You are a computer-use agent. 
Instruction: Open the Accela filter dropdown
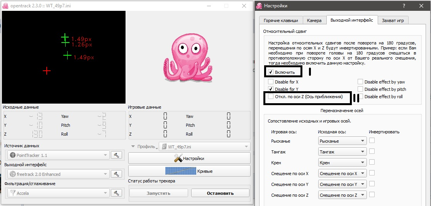(58, 193)
